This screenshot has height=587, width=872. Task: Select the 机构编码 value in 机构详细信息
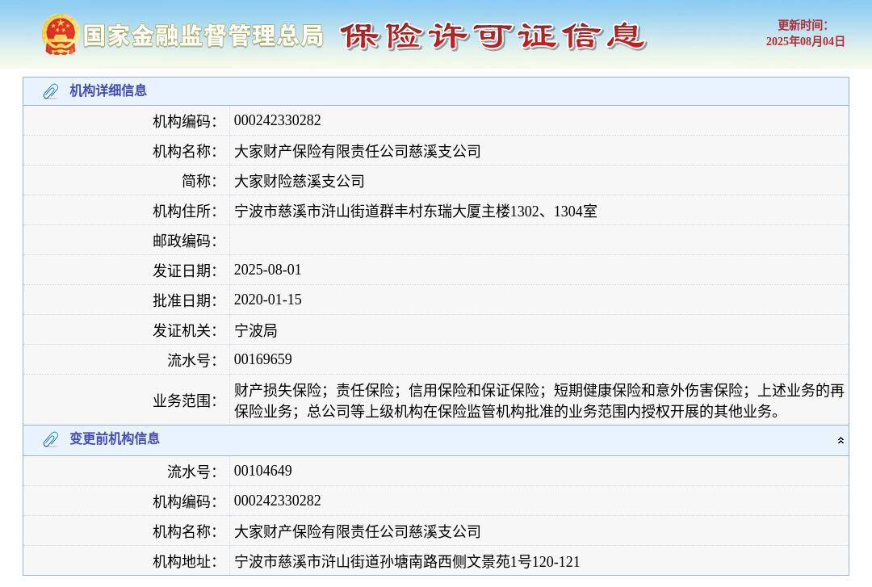pyautogui.click(x=277, y=120)
